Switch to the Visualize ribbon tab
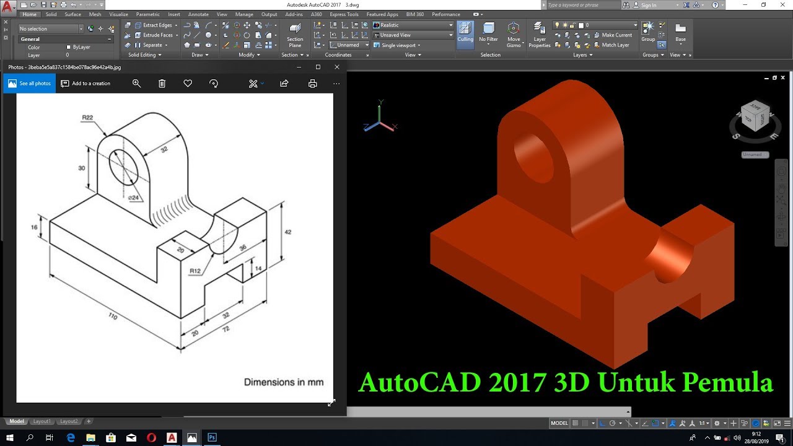This screenshot has width=793, height=446. [x=119, y=14]
